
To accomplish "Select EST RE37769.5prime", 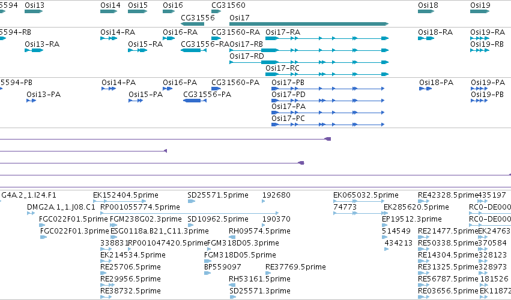I will (x=269, y=273).
